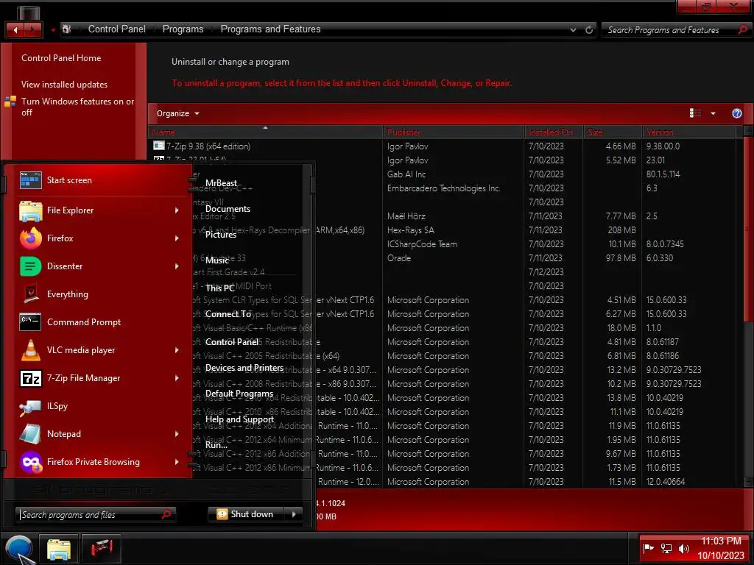Click Control Panel breadcrumb in address bar

(117, 29)
